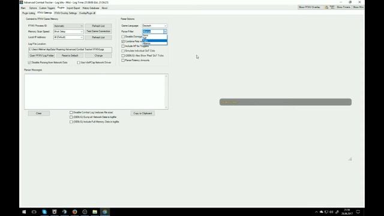Screen dimensions: 384x216
Task: Toggle Disable Damage Shield checkbox
Action: pyautogui.click(x=123, y=37)
